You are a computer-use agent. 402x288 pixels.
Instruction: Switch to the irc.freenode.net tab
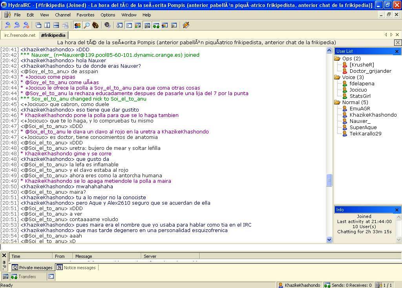tap(20, 35)
